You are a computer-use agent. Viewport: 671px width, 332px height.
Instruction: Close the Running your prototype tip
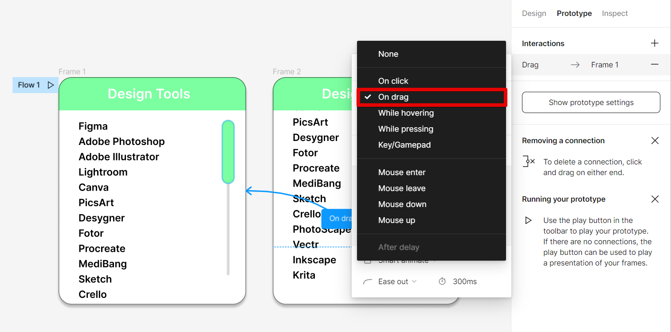coord(655,199)
